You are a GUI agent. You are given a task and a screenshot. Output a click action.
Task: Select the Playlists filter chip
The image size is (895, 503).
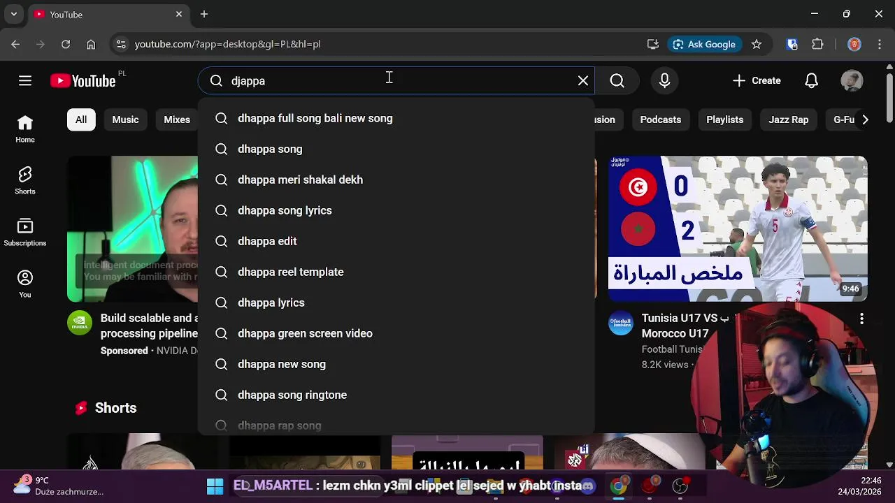point(724,119)
